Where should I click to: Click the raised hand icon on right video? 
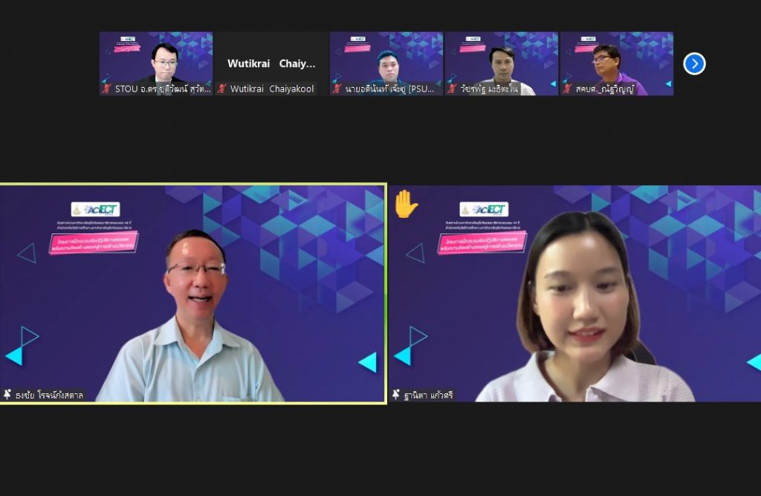(x=406, y=204)
